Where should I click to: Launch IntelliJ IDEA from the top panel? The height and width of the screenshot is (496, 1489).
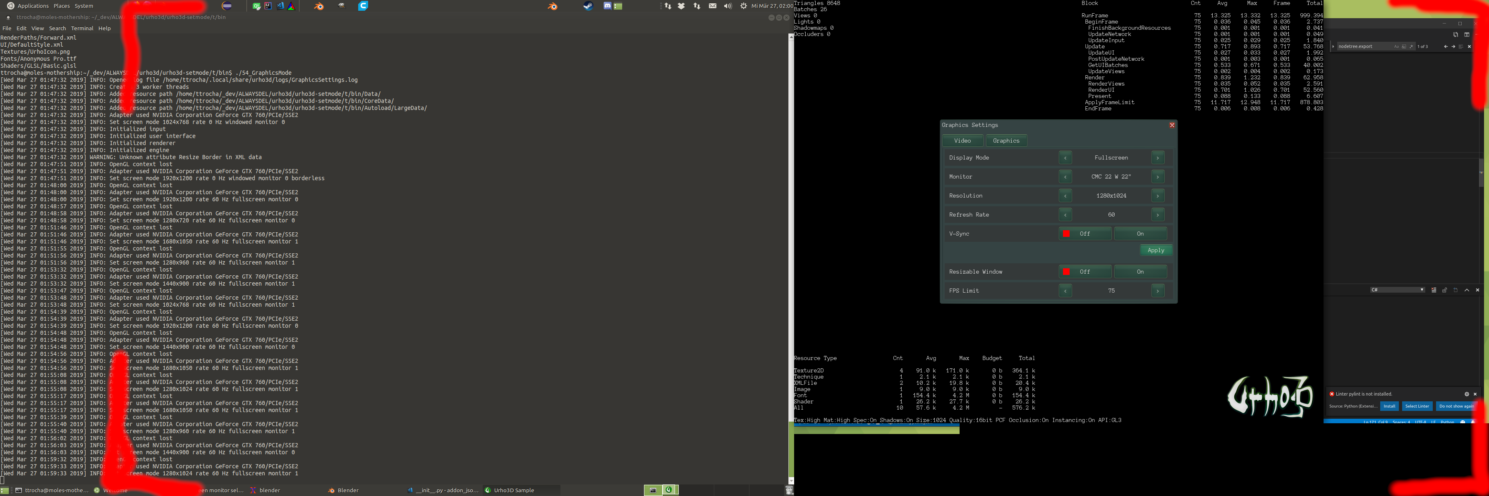tap(268, 6)
